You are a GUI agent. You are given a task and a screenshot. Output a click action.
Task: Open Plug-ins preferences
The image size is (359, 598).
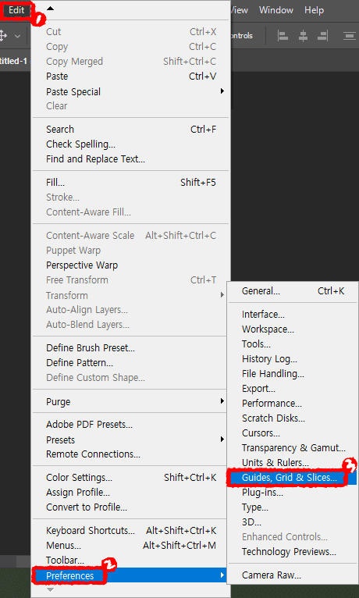point(293,493)
